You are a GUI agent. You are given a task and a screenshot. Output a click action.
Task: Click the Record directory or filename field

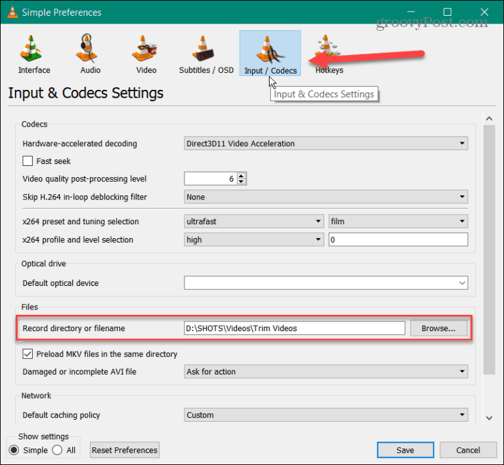click(x=295, y=328)
